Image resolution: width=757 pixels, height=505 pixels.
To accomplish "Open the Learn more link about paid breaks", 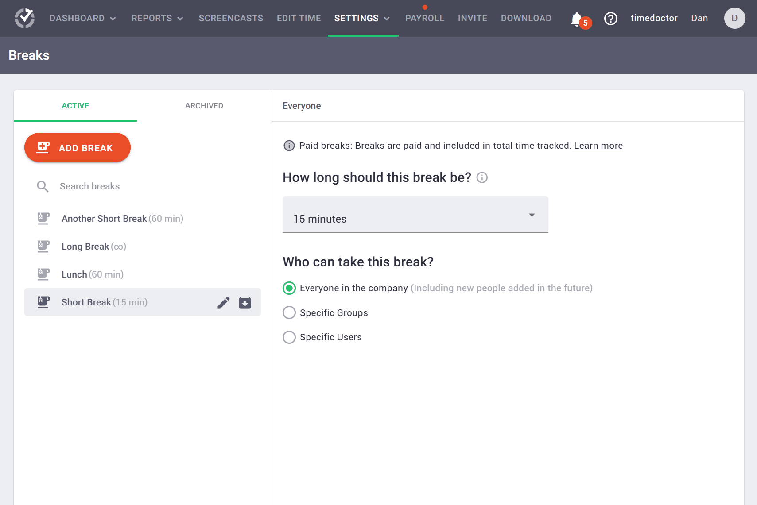I will [598, 145].
